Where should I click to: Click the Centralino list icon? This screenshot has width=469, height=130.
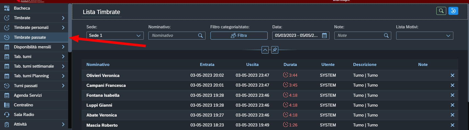pyautogui.click(x=7, y=105)
